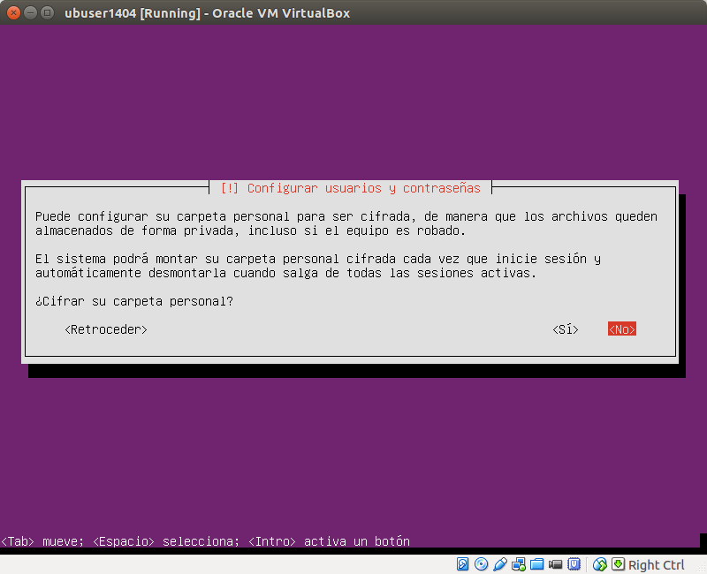Click the mouse integration indicator icon
Image resolution: width=707 pixels, height=574 pixels.
tap(599, 564)
